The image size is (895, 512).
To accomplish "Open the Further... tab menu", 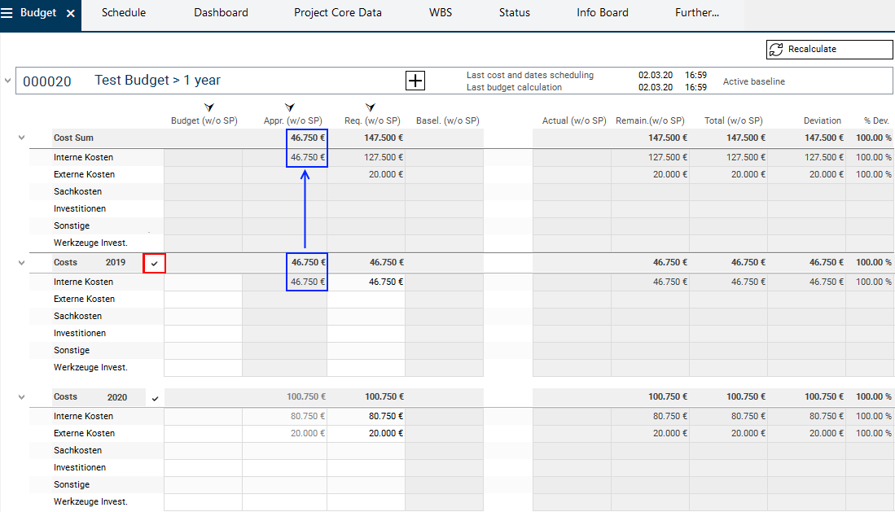I will tap(696, 13).
